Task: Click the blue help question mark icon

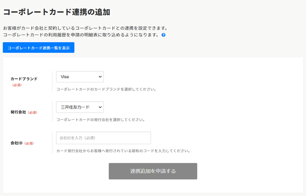Action: point(164,35)
